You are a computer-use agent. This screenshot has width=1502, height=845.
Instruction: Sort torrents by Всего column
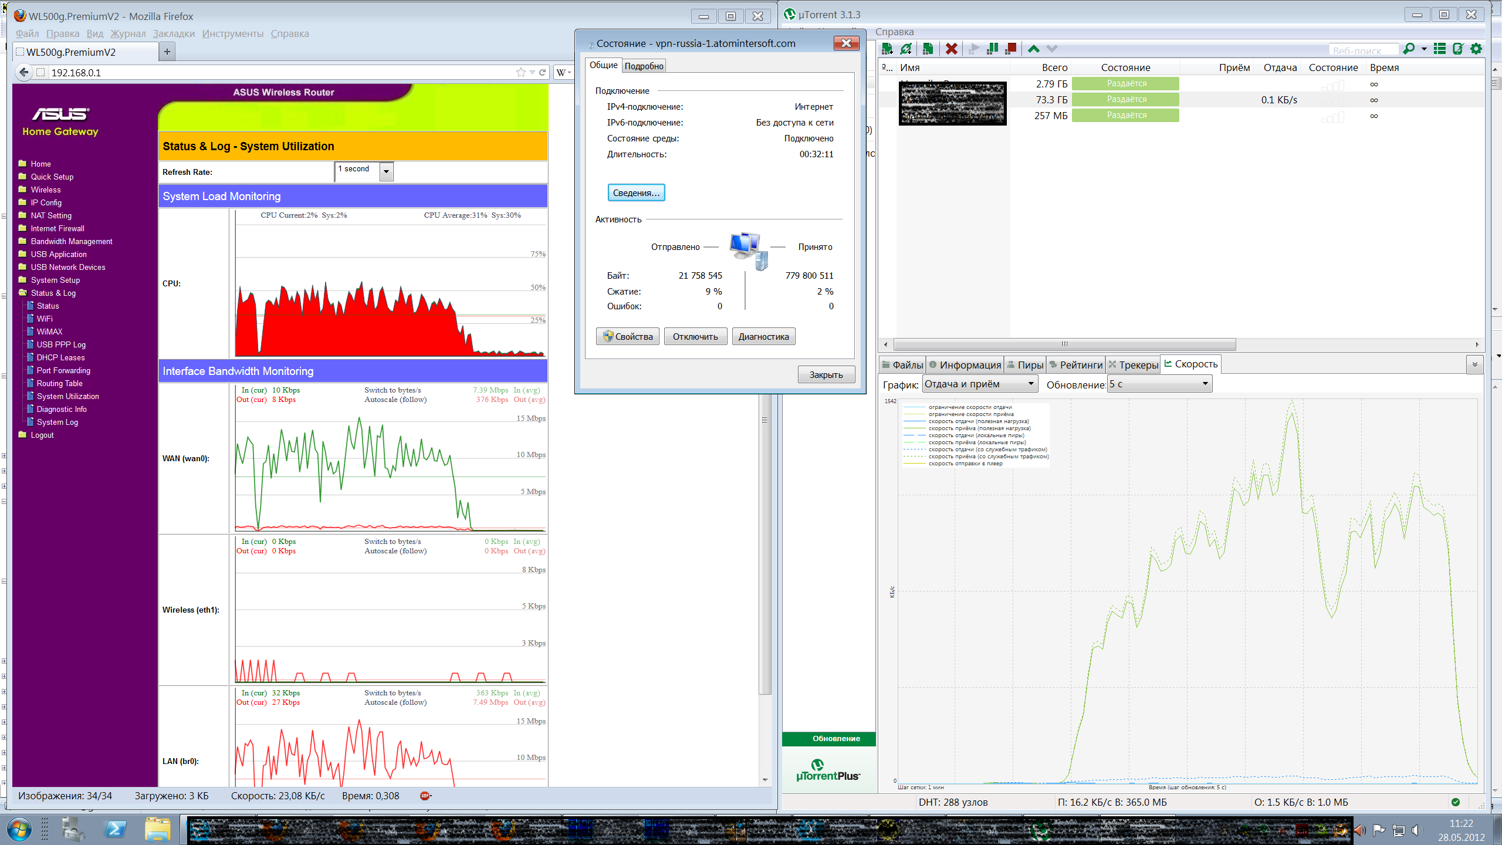click(1054, 67)
